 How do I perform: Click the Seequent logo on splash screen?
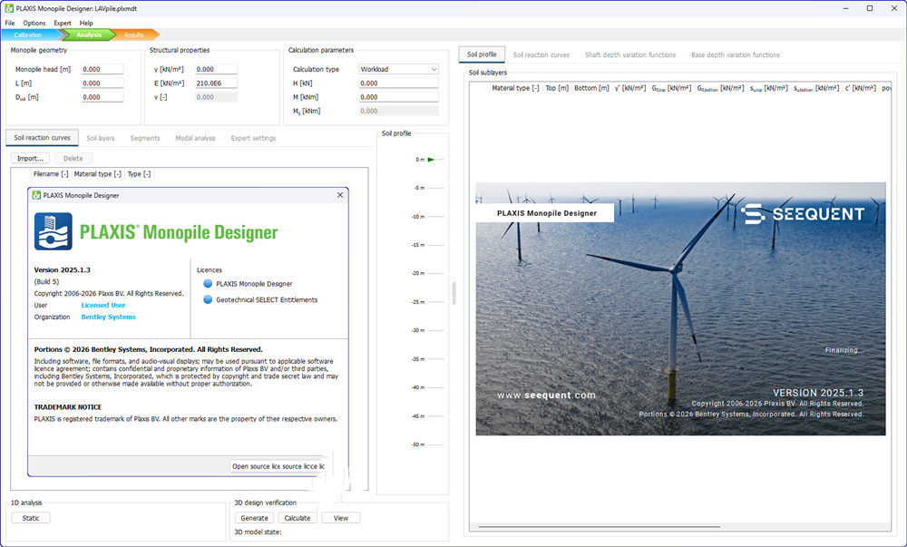click(803, 214)
